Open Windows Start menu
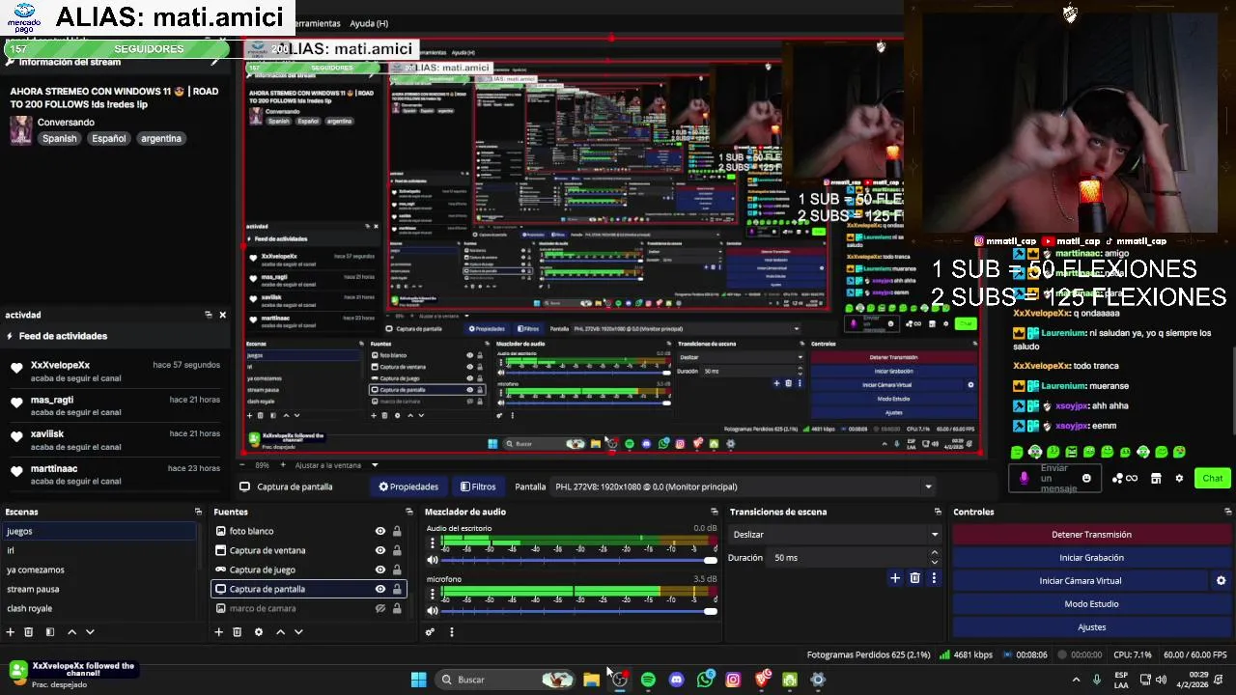 [x=418, y=680]
